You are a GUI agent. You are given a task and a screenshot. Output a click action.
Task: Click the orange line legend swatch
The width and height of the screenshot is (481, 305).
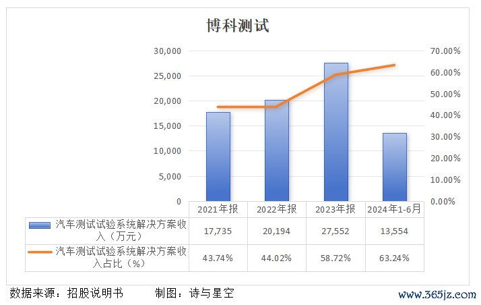[x=40, y=252]
